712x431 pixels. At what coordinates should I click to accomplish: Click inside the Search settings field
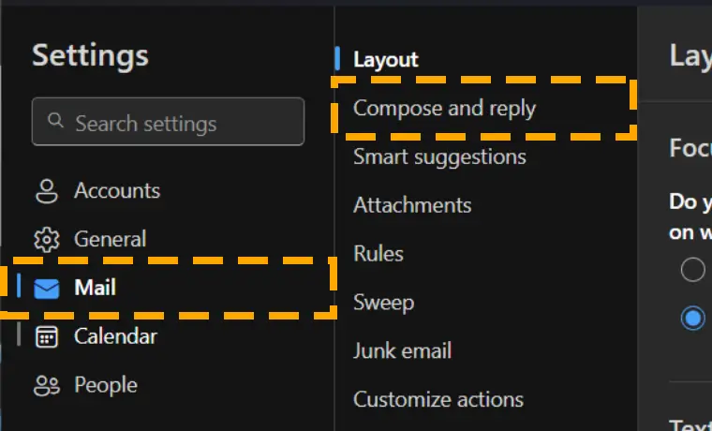pos(168,121)
